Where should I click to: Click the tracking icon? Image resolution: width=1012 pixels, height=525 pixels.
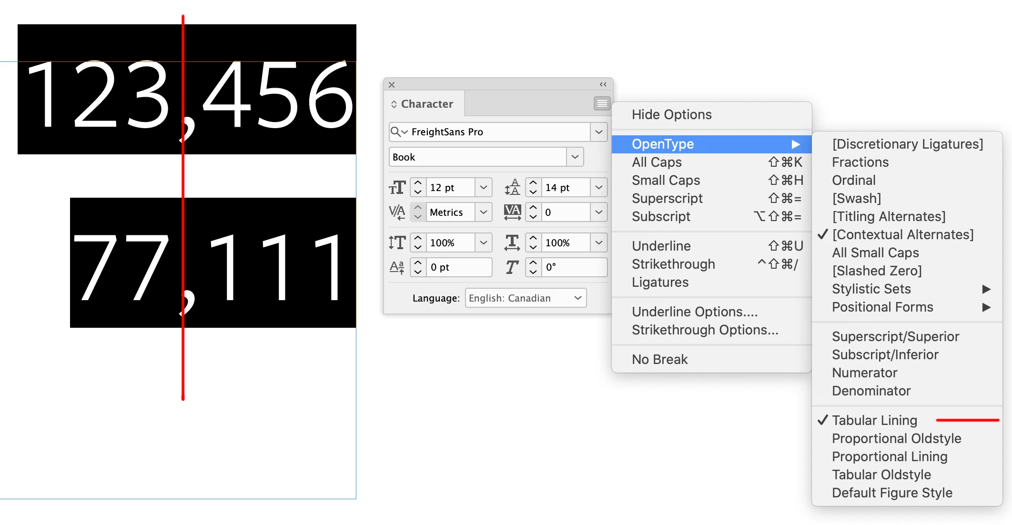coord(512,212)
